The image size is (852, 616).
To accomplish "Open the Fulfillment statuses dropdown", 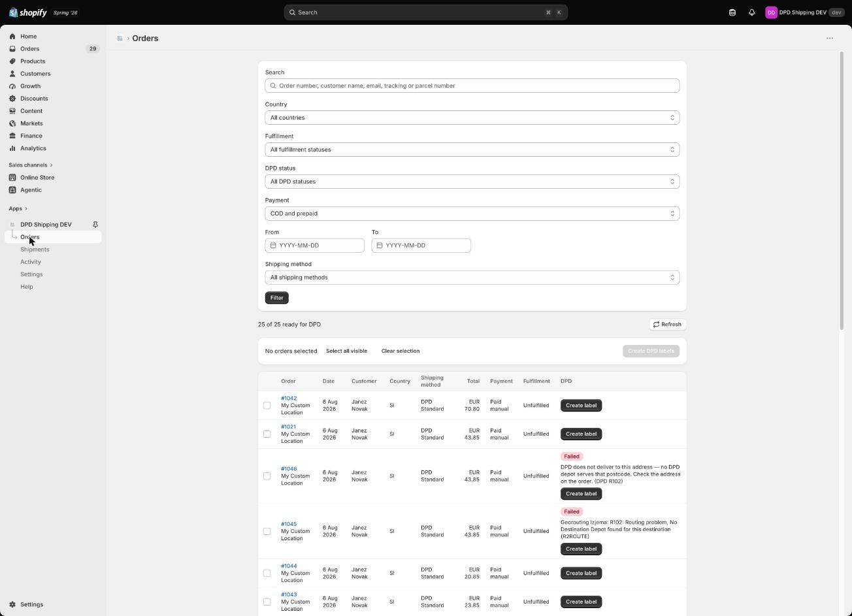I will point(472,150).
